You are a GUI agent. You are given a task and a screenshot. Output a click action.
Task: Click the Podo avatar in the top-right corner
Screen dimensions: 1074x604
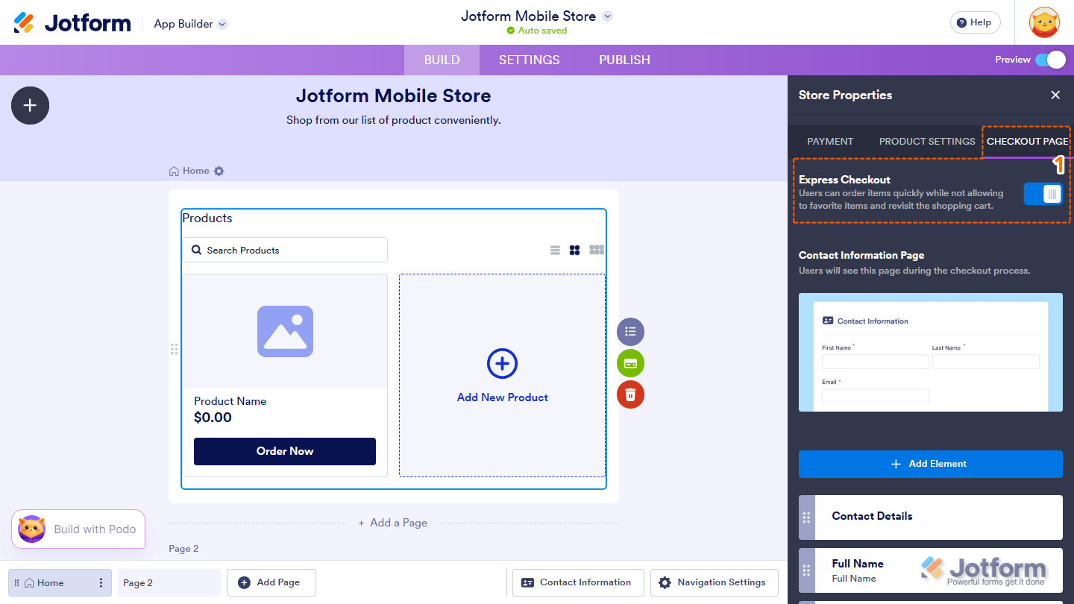(x=1043, y=22)
